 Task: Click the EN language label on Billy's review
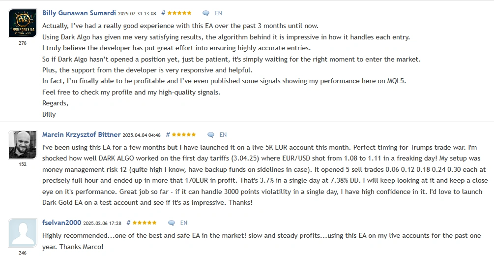(x=219, y=13)
